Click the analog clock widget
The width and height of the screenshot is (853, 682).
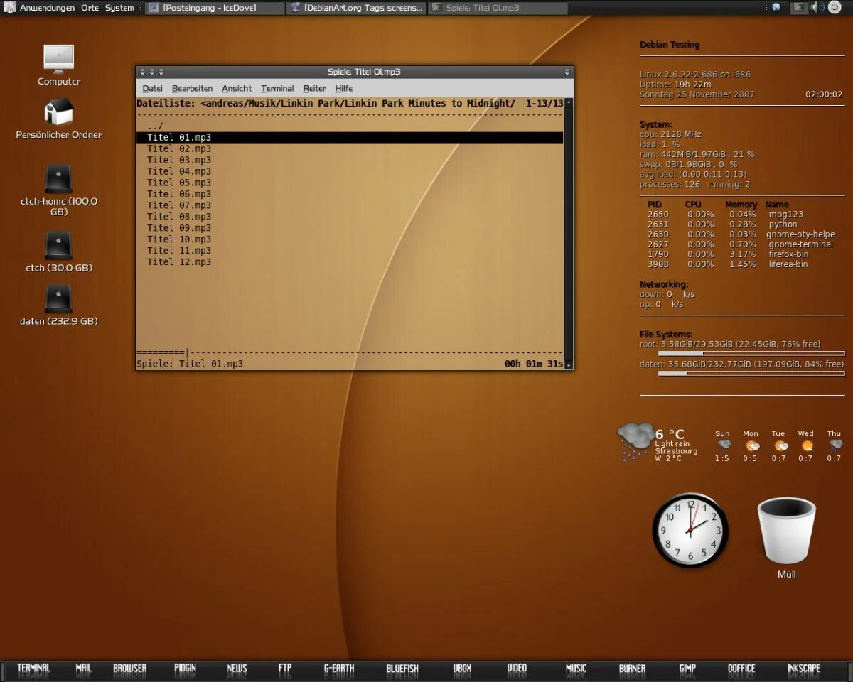pos(690,531)
